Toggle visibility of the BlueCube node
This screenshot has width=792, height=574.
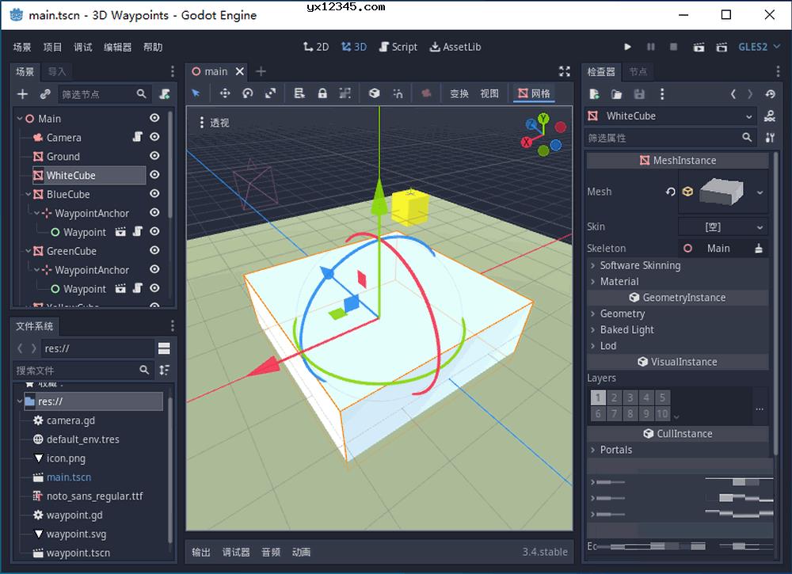pos(154,194)
